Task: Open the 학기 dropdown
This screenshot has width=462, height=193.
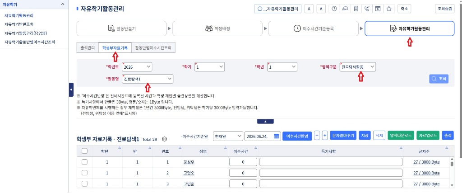Action: [x=210, y=67]
